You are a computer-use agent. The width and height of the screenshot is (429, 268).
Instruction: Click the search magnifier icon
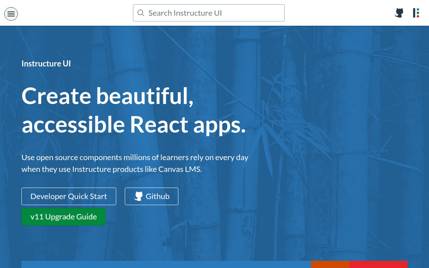pyautogui.click(x=141, y=13)
